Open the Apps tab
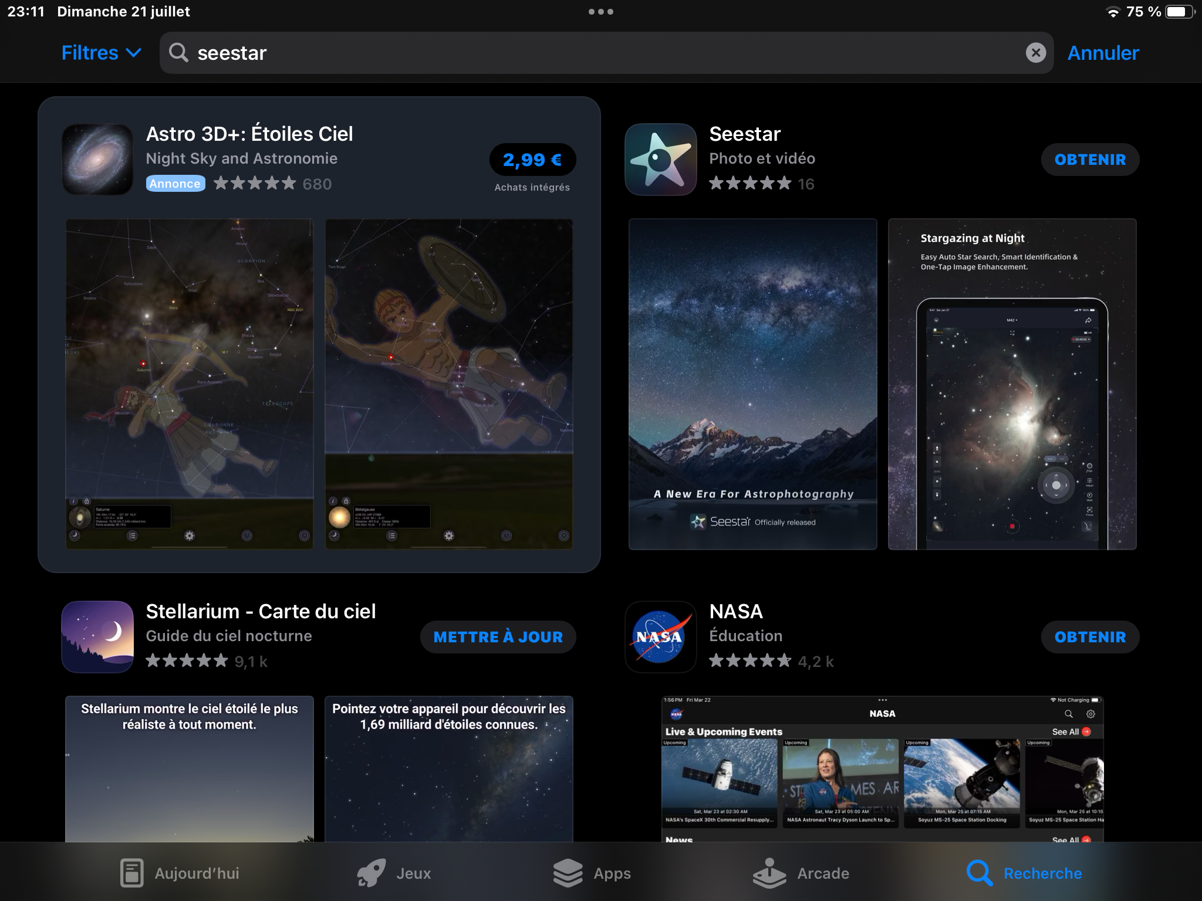 [x=592, y=873]
